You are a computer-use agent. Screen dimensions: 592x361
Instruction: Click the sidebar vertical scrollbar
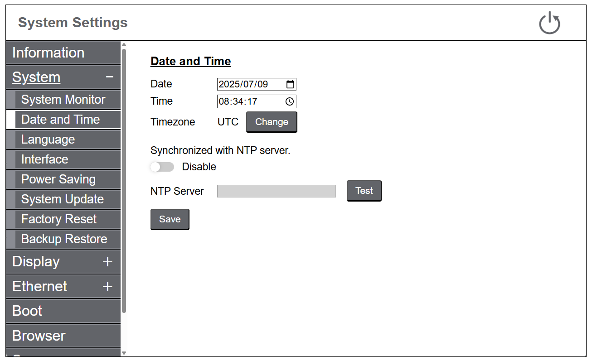124,181
